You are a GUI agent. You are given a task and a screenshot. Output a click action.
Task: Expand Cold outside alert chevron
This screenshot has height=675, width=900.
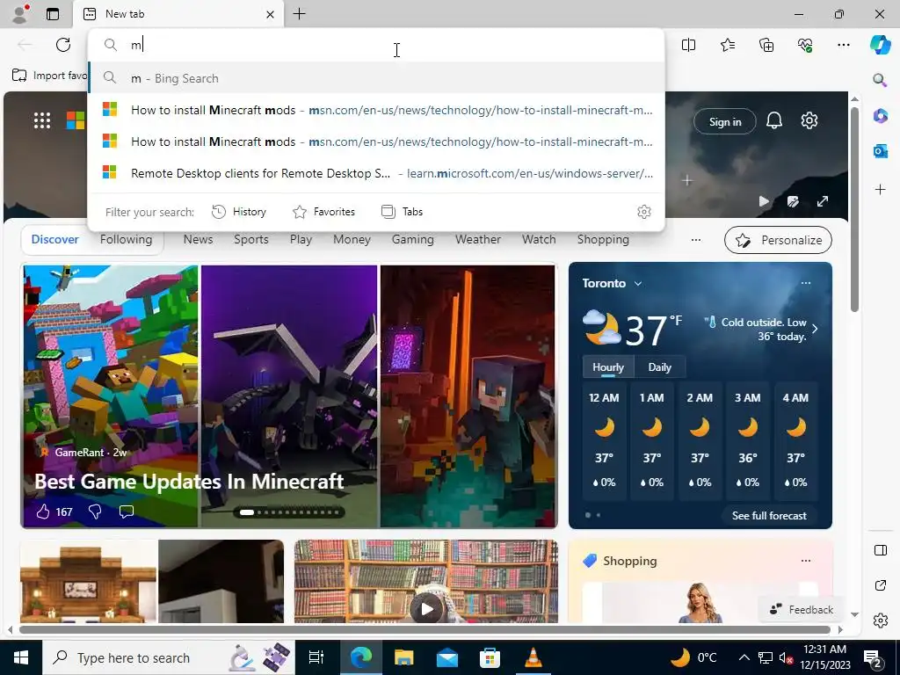(x=815, y=329)
